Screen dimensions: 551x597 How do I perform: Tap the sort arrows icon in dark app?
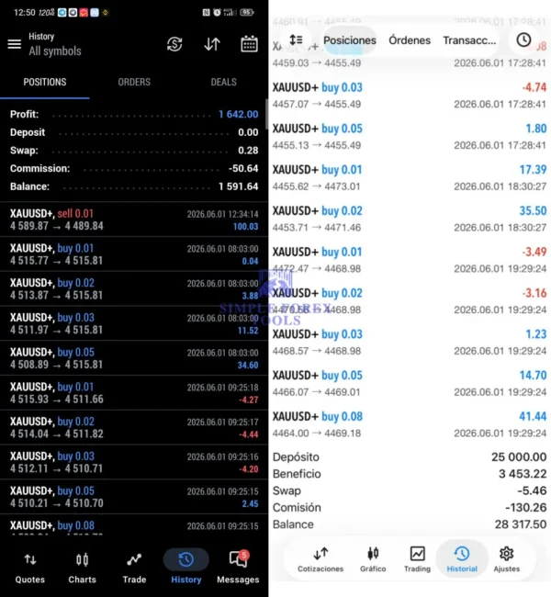(x=212, y=44)
